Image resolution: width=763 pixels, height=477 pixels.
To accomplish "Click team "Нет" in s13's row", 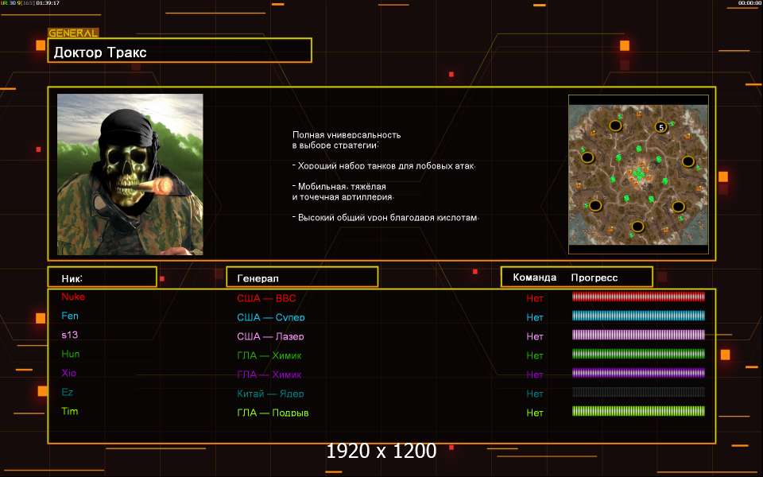I will coord(534,336).
